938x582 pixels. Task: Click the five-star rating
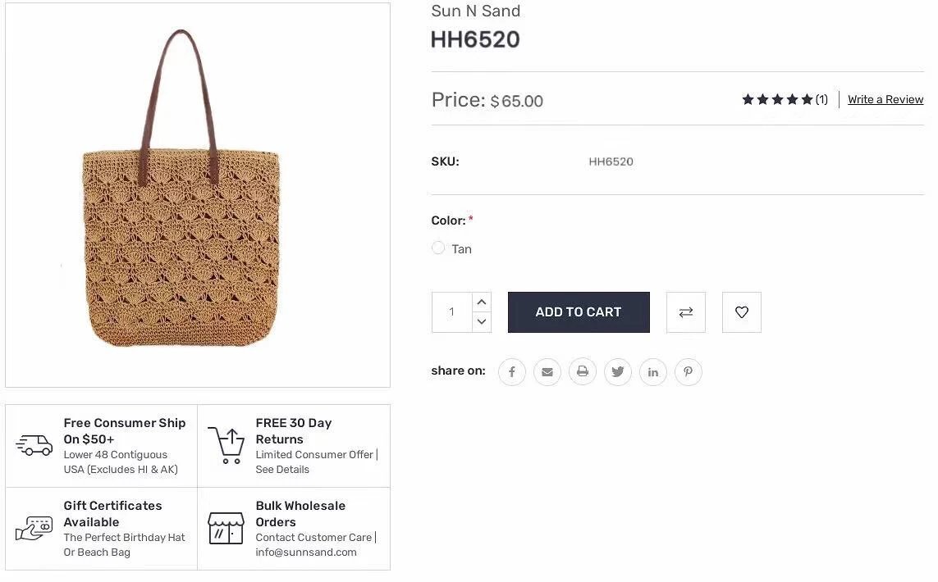pos(777,100)
